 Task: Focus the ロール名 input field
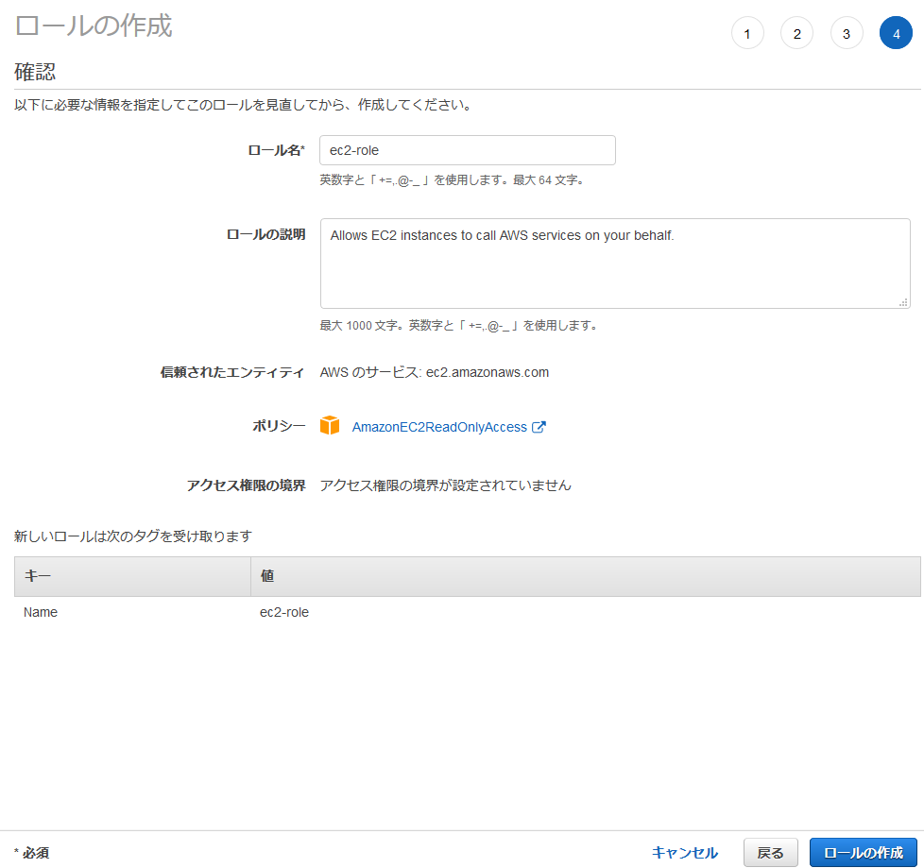point(468,150)
